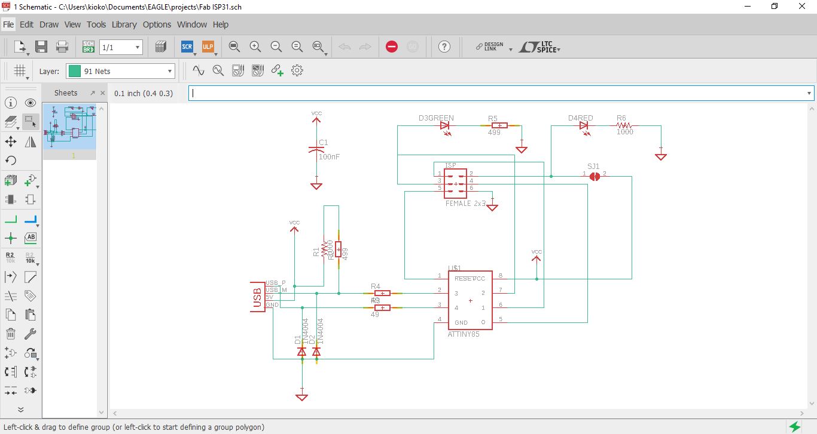This screenshot has height=434, width=817.
Task: Open the Edit menu
Action: (27, 24)
